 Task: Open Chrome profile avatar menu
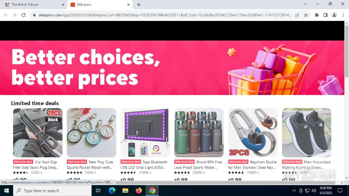click(x=334, y=15)
